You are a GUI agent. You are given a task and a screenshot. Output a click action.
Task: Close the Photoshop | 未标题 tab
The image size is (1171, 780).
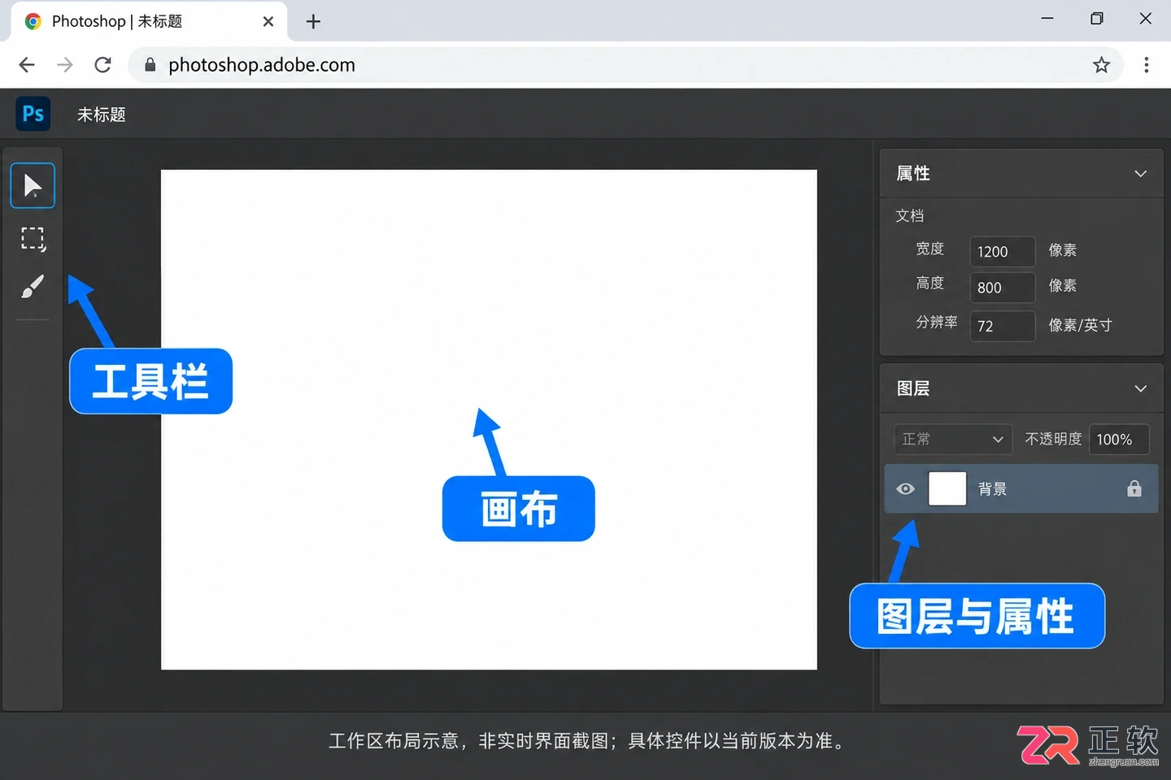pyautogui.click(x=268, y=22)
